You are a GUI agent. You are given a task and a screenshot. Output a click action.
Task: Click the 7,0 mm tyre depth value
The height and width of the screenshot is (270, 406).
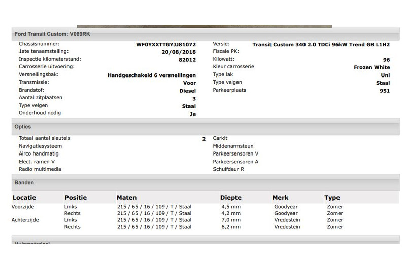click(x=229, y=220)
